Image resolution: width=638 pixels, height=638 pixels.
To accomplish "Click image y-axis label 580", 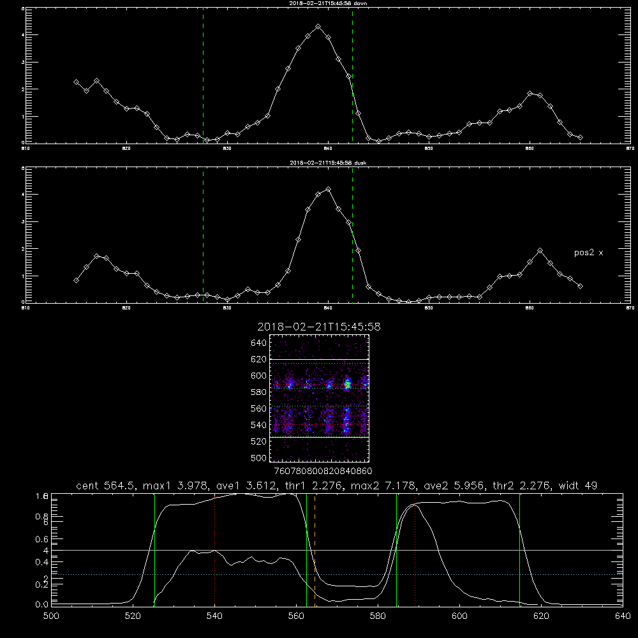I will click(259, 392).
